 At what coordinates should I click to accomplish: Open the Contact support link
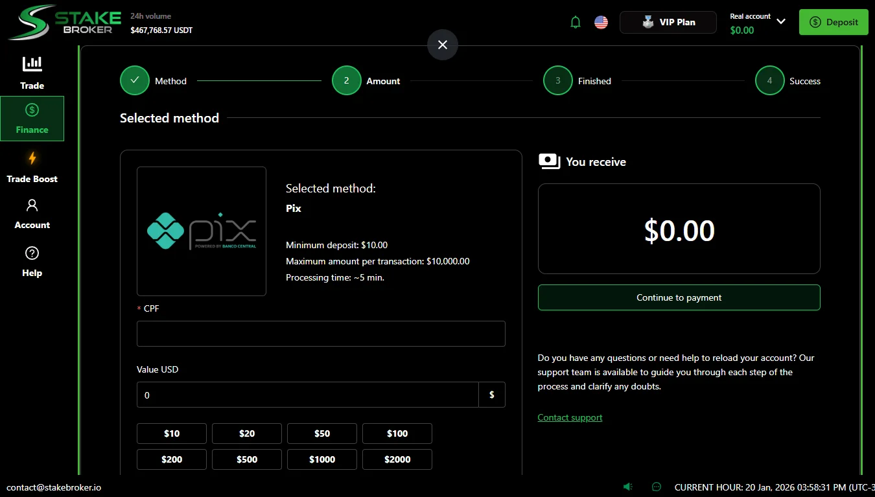[x=570, y=417]
